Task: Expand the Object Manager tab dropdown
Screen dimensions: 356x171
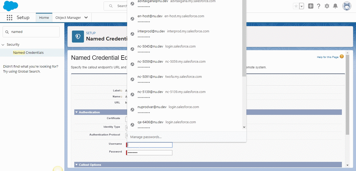Action: click(x=86, y=18)
